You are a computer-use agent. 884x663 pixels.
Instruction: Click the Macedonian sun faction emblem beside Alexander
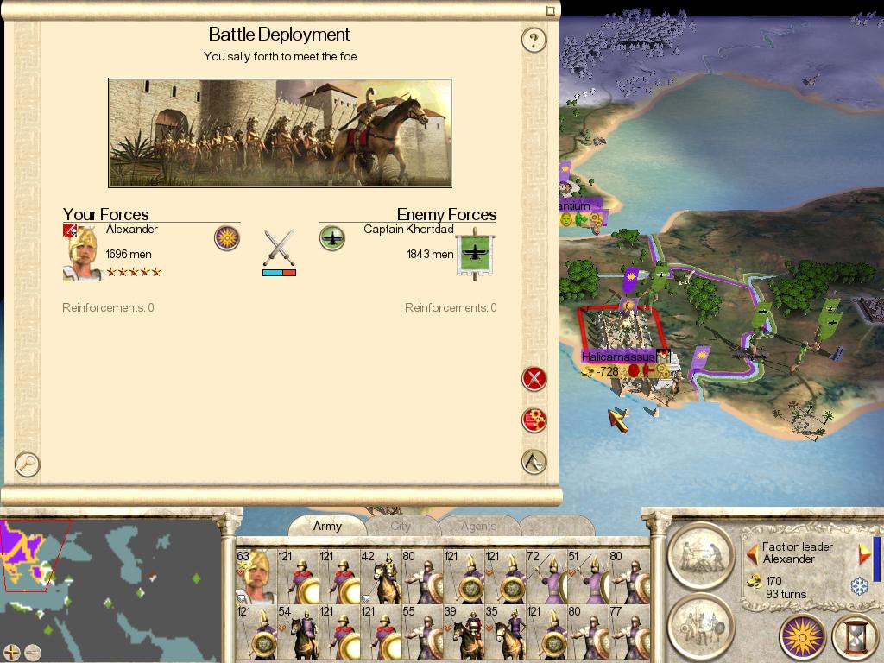(x=227, y=238)
